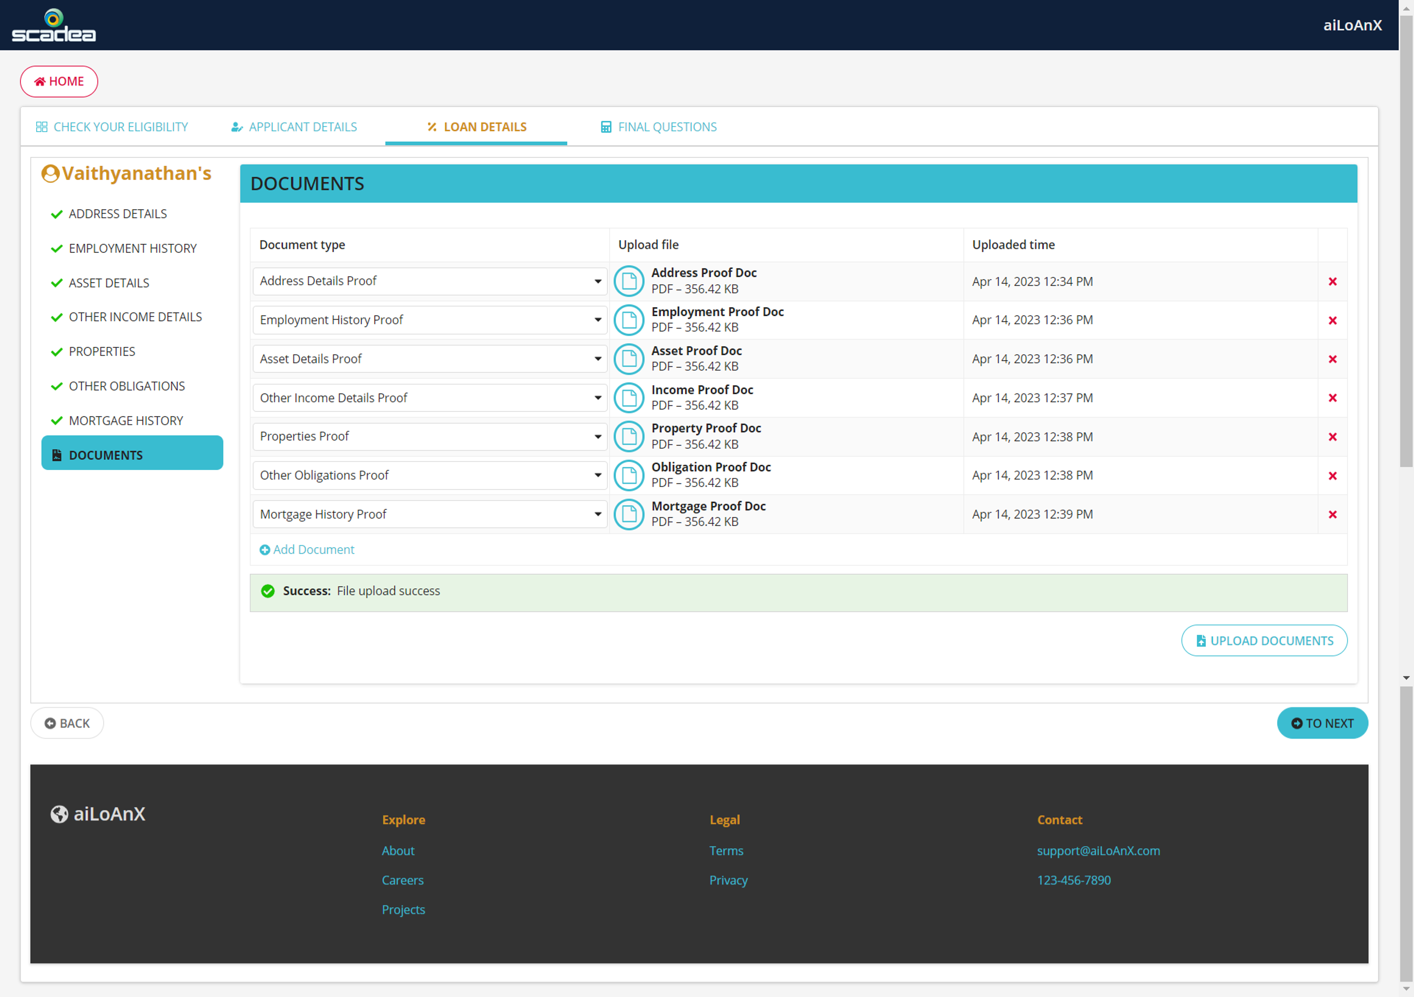Select Mortgage History sidebar item
The width and height of the screenshot is (1414, 997).
126,420
